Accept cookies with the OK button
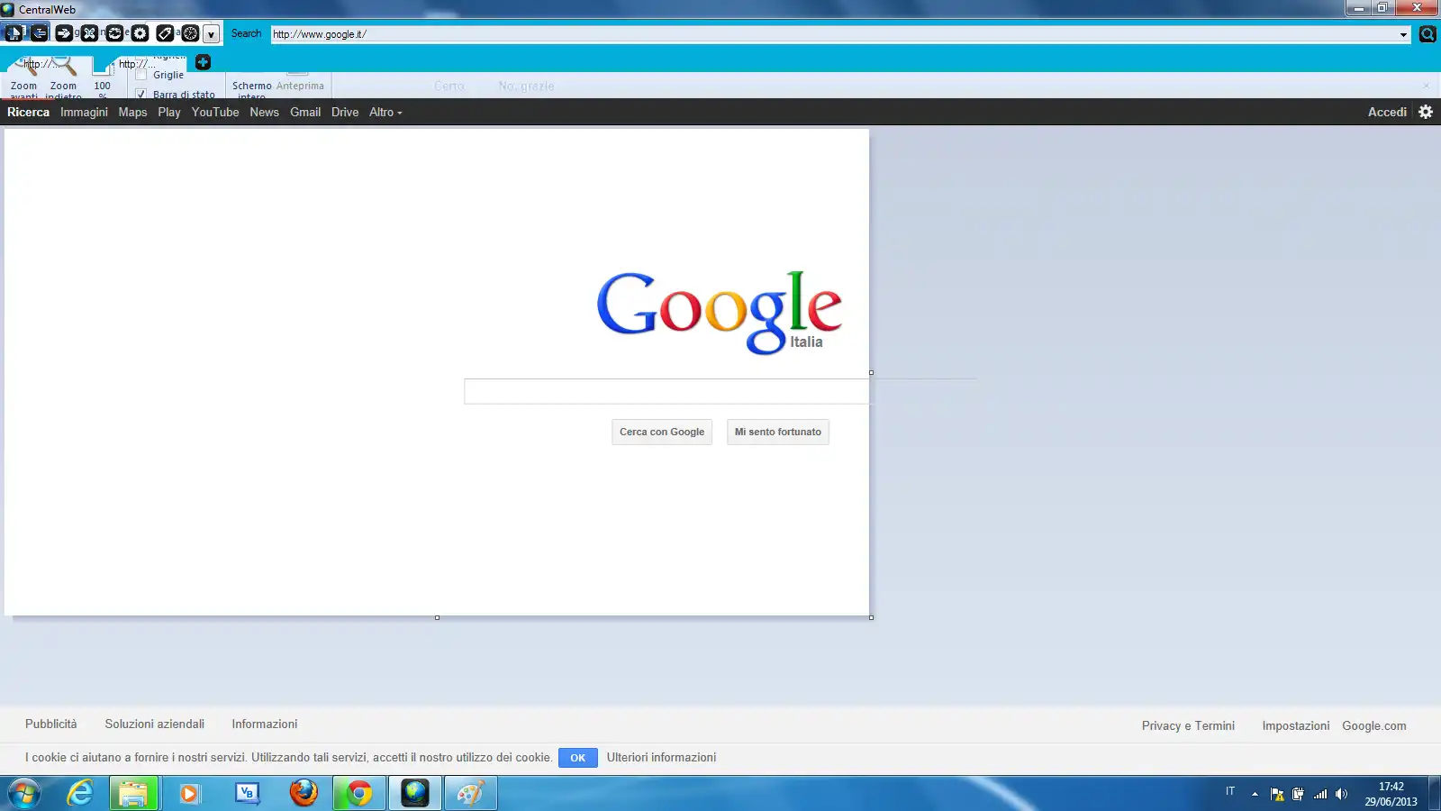 [x=578, y=758]
